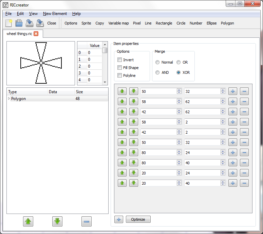Viewport: 263px width, 234px height.
Task: Click the add point plus icon beside Optimize
Action: (119, 219)
